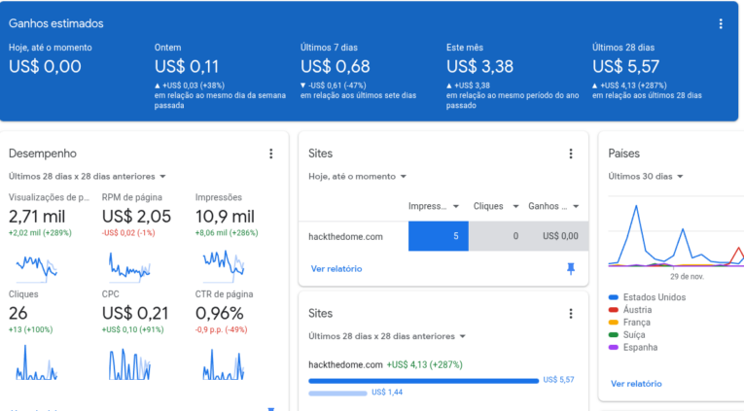Pin the Sites card with pin icon
This screenshot has width=744, height=411.
pyautogui.click(x=571, y=268)
